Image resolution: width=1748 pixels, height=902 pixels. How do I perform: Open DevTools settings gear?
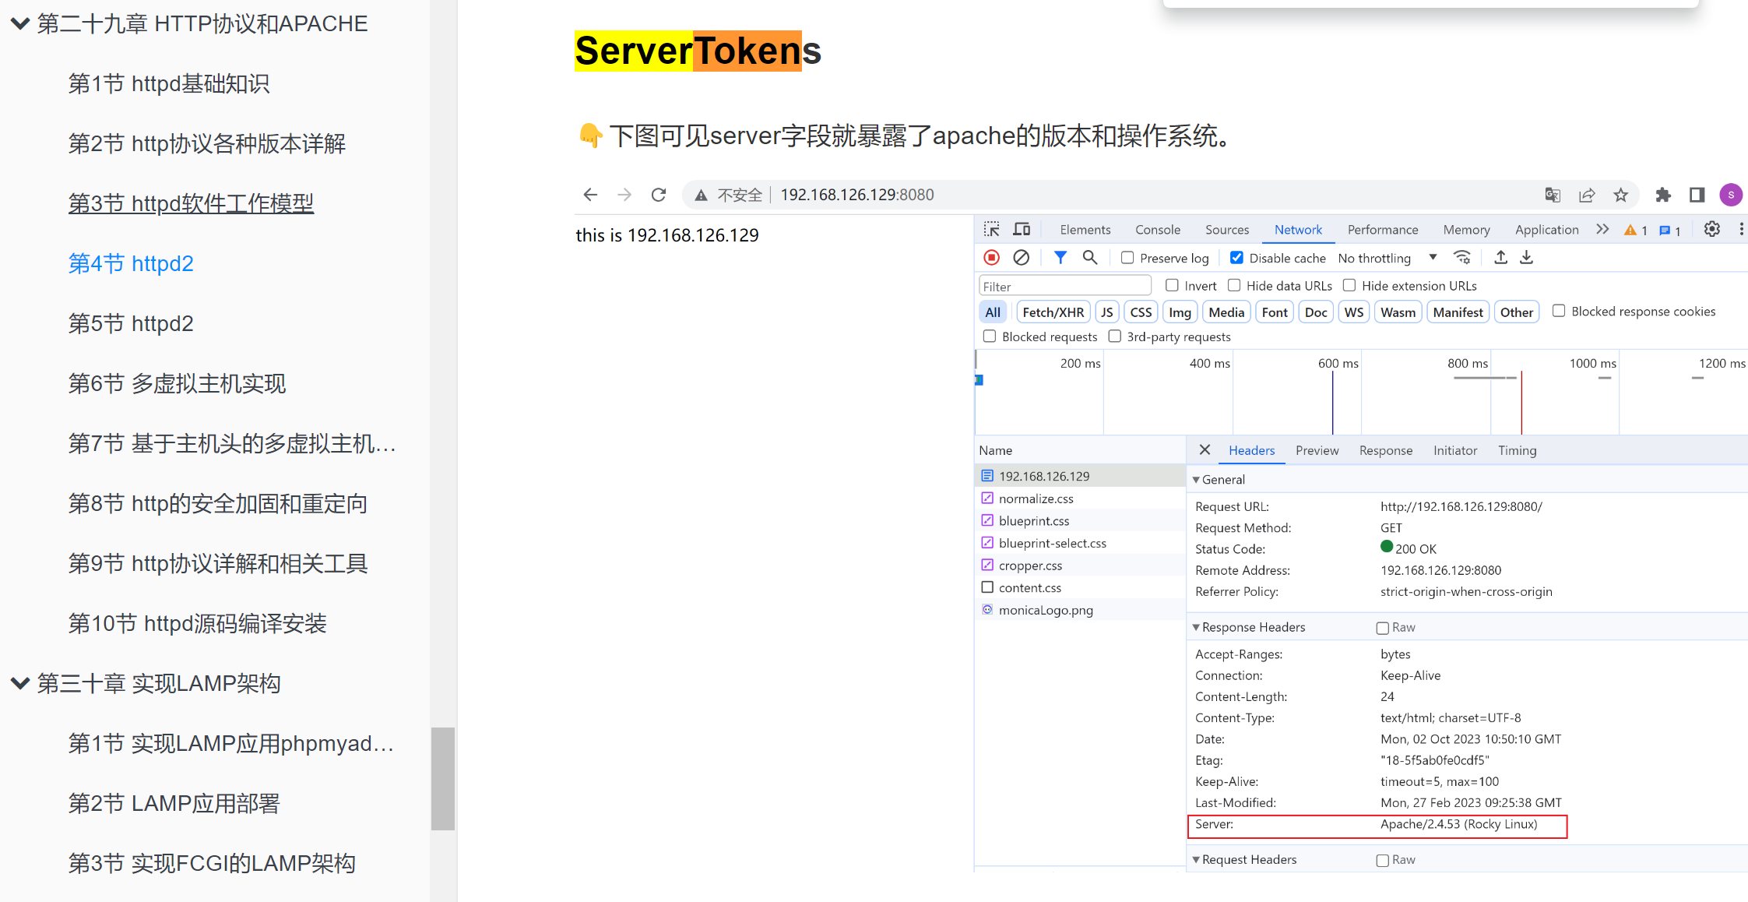[1711, 230]
